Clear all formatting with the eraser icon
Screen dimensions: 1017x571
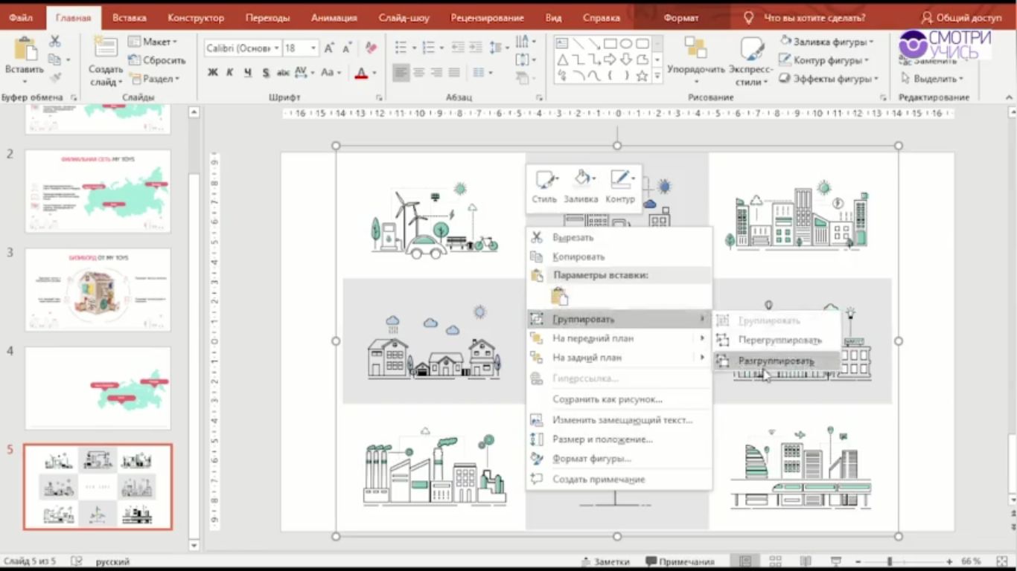click(x=371, y=48)
